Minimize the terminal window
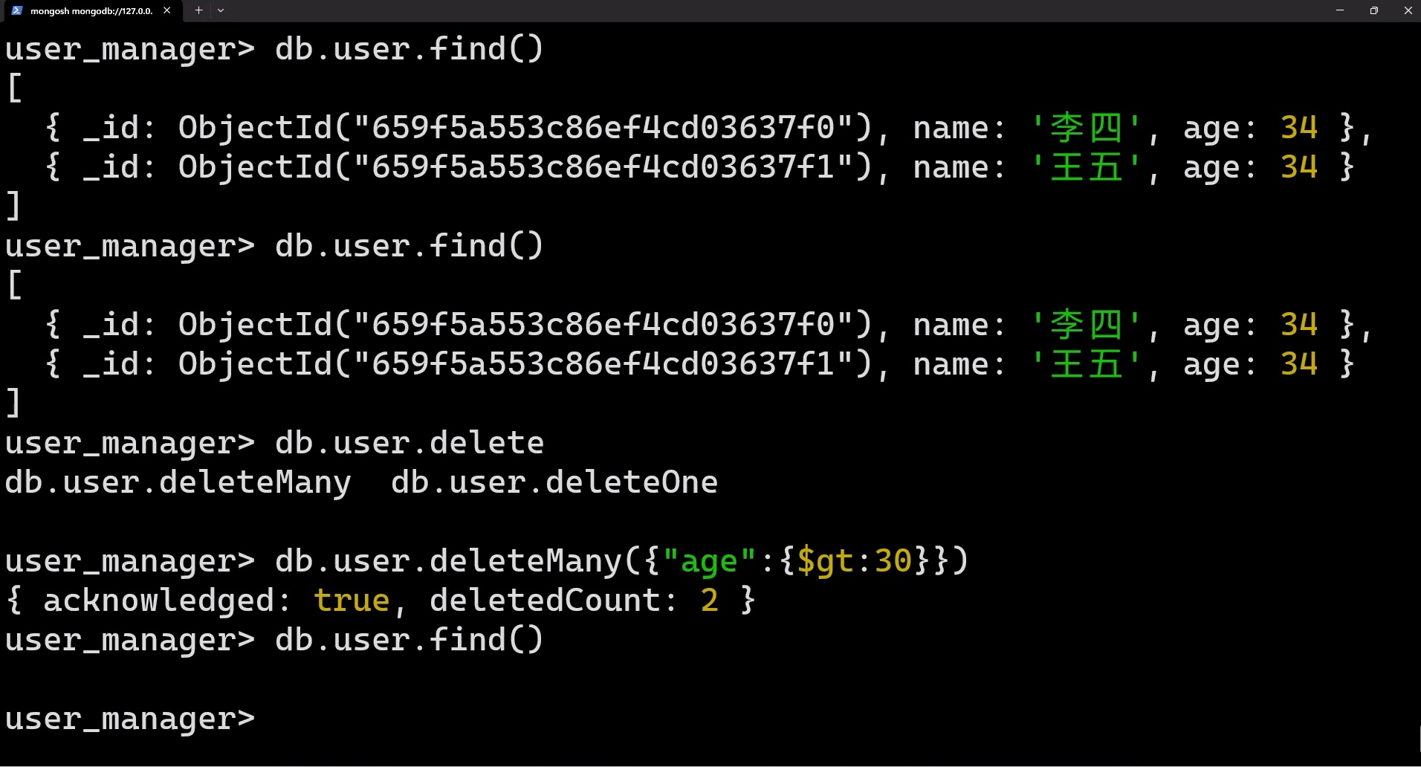 click(1340, 10)
